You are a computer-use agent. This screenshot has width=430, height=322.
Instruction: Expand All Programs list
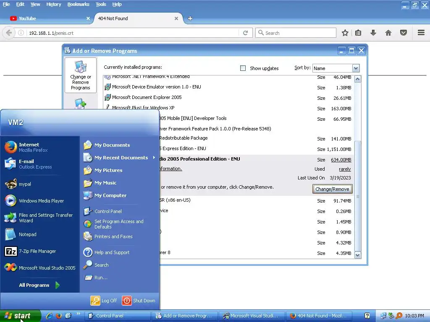click(39, 285)
